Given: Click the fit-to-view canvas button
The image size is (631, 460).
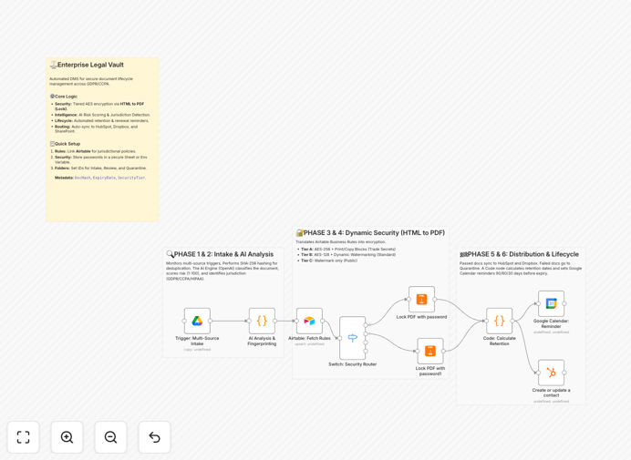Looking at the screenshot, I should pyautogui.click(x=24, y=437).
